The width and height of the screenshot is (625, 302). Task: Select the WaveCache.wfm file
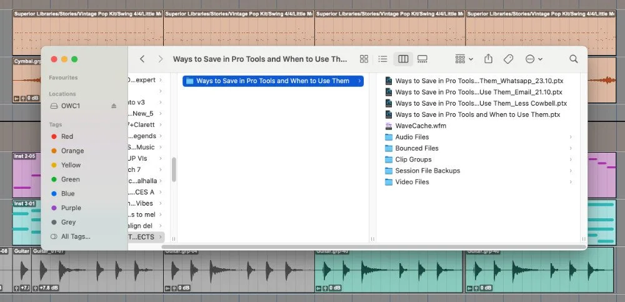(x=421, y=126)
